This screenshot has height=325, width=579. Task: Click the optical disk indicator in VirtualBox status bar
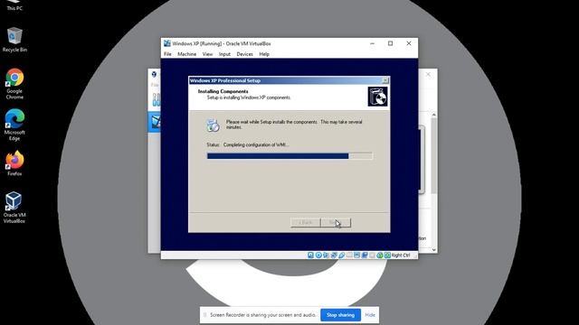click(x=318, y=255)
